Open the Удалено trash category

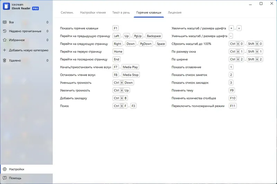tap(26, 60)
